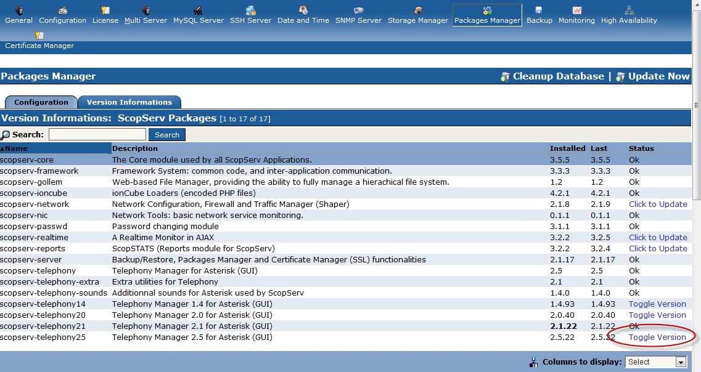
Task: Open the Columns to display Select dropdown
Action: (656, 362)
